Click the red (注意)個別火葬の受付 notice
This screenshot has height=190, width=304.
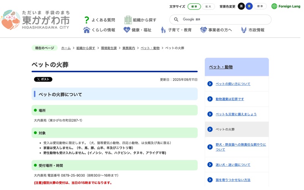(x=73, y=183)
